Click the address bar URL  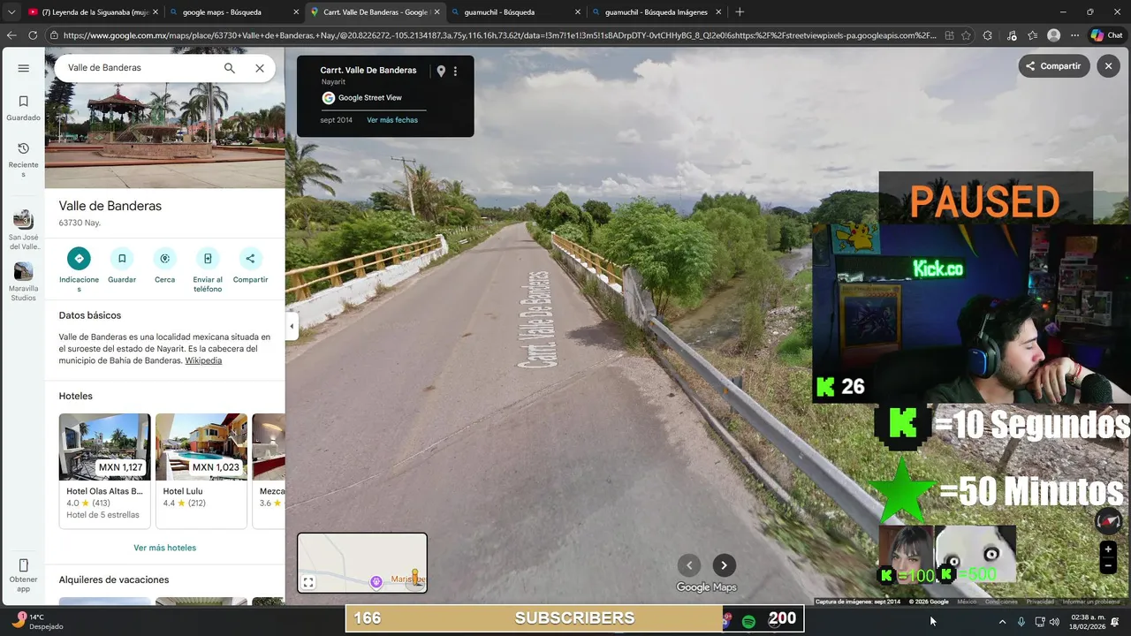[x=499, y=35]
